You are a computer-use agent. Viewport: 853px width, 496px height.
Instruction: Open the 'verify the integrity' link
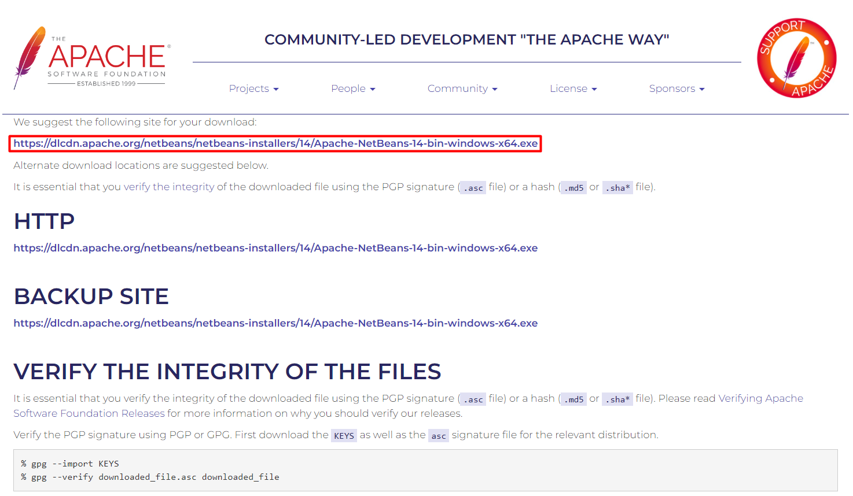[x=169, y=187]
